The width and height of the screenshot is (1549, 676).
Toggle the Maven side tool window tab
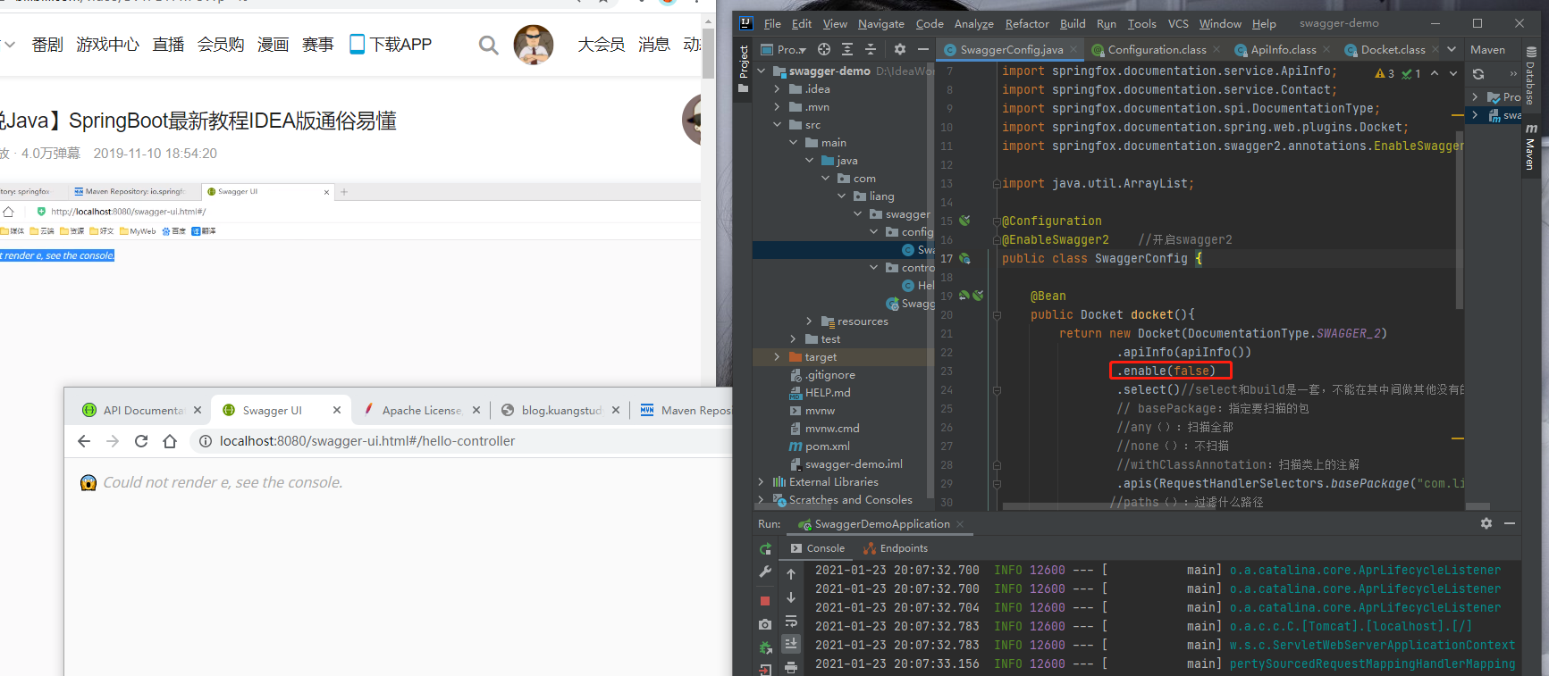coord(1531,149)
